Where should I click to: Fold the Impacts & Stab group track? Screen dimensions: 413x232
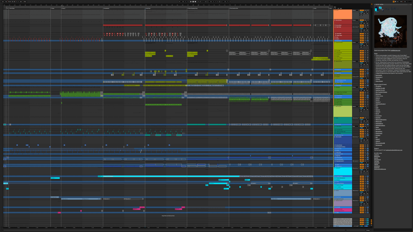335,42
